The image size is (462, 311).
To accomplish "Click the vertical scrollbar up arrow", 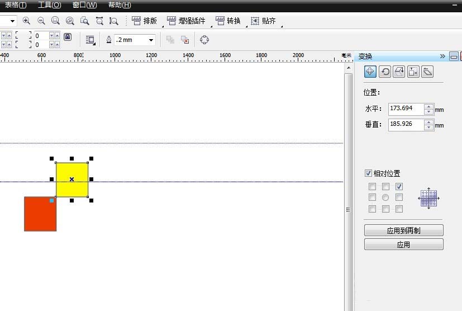I will click(349, 68).
